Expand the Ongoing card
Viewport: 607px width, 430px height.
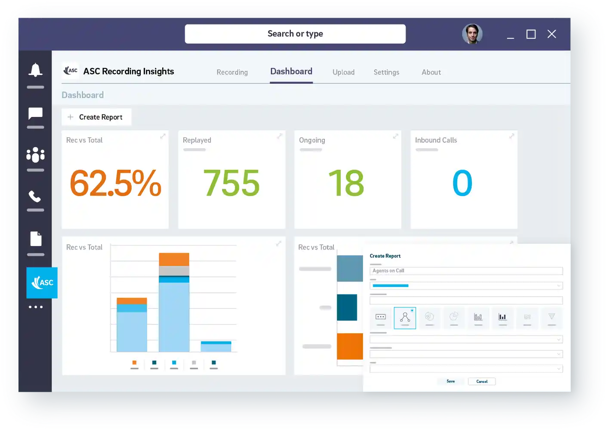(395, 136)
